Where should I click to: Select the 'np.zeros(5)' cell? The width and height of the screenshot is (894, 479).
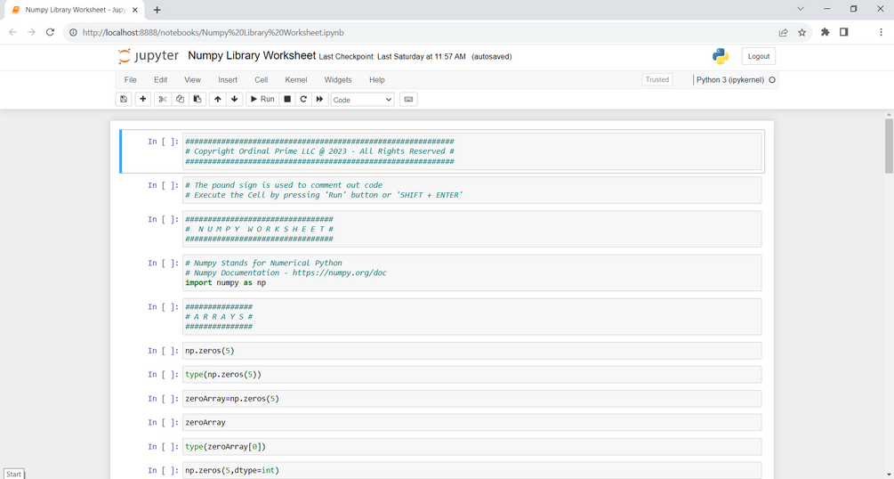[x=472, y=351]
